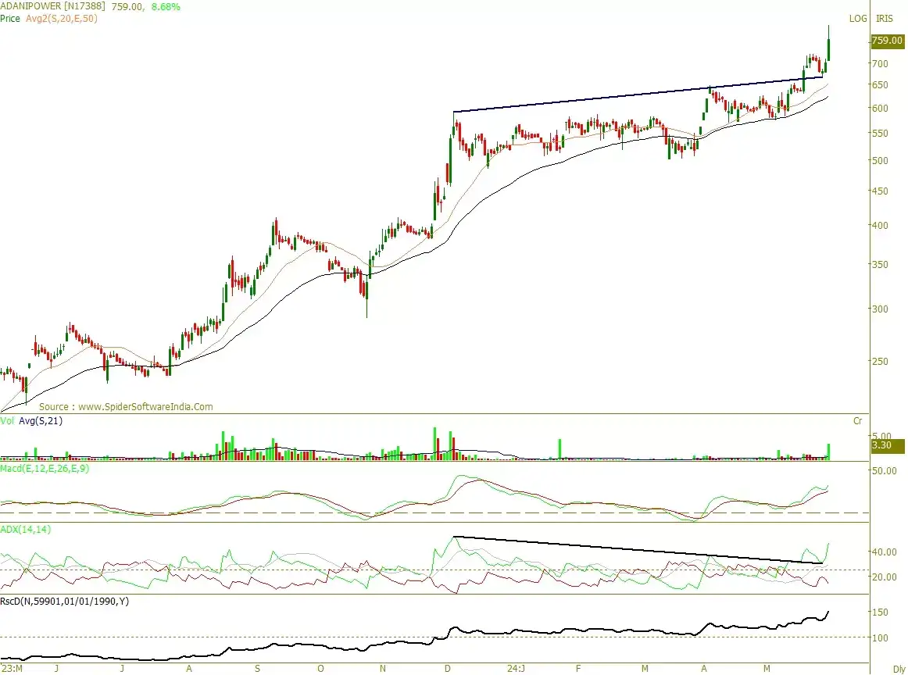Select the 550 price axis label

coord(880,133)
